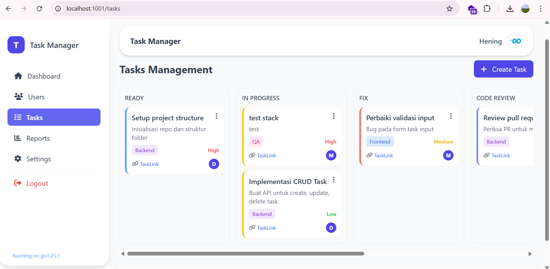Viewport: 550px width, 269px height.
Task: Click the browser address bar URL
Action: point(93,9)
